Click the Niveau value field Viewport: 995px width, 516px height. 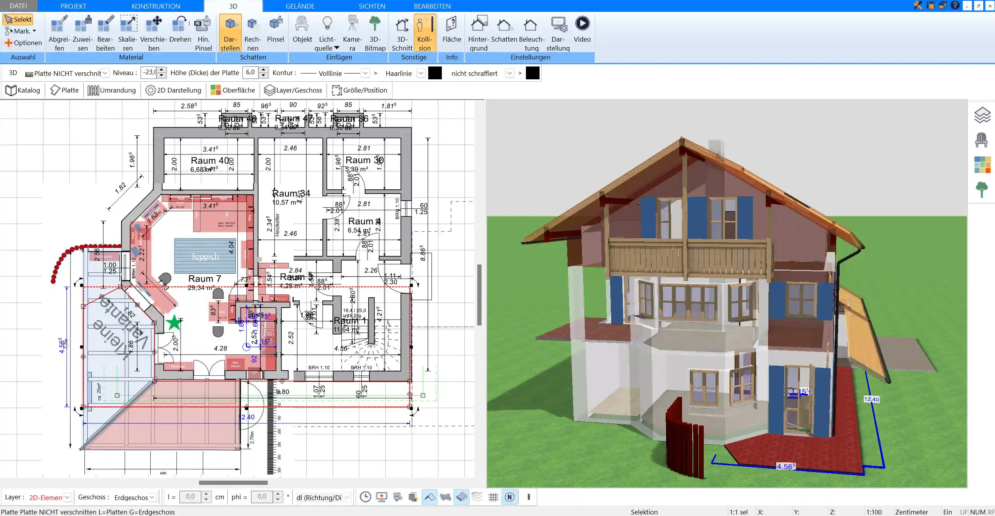coord(149,72)
